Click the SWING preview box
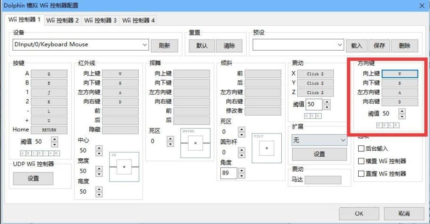 (x=195, y=143)
